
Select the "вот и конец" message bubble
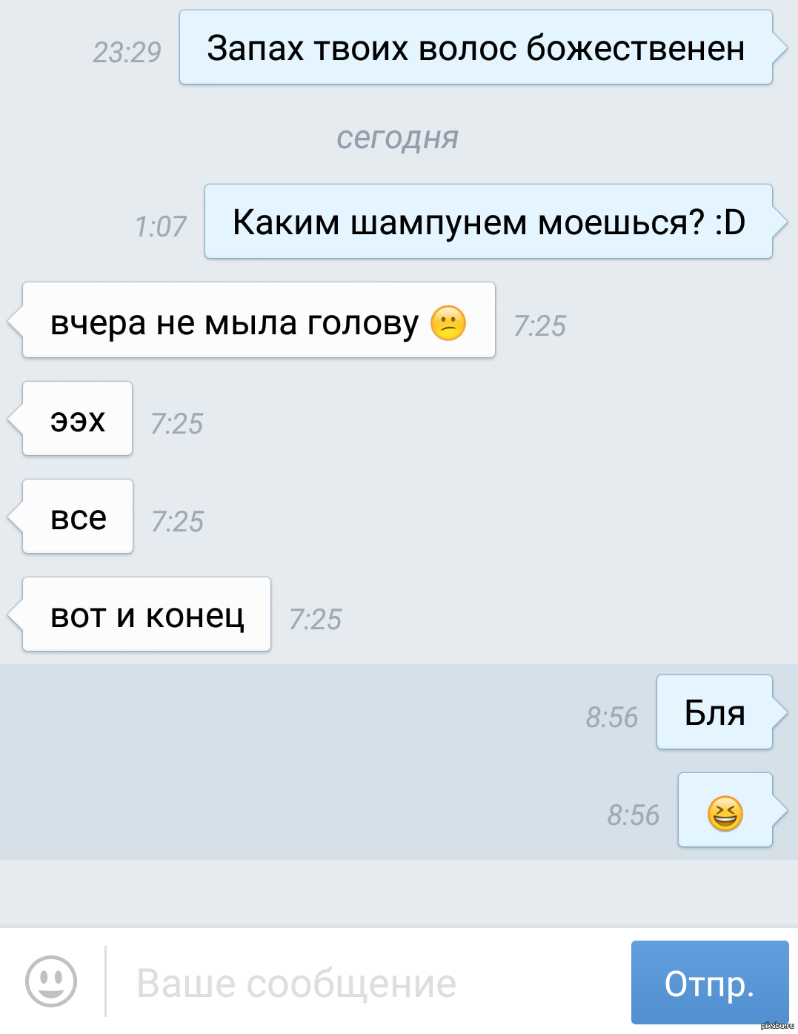pyautogui.click(x=147, y=614)
